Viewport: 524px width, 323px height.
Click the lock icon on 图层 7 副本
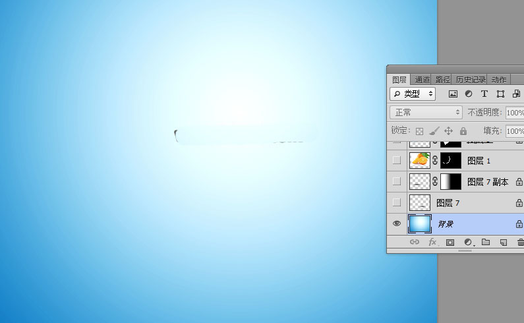click(519, 181)
